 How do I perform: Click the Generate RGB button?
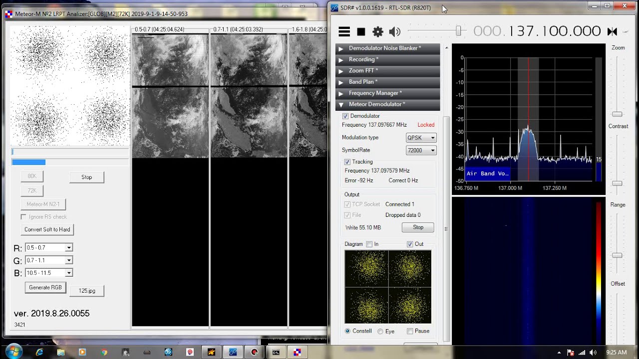pyautogui.click(x=45, y=288)
